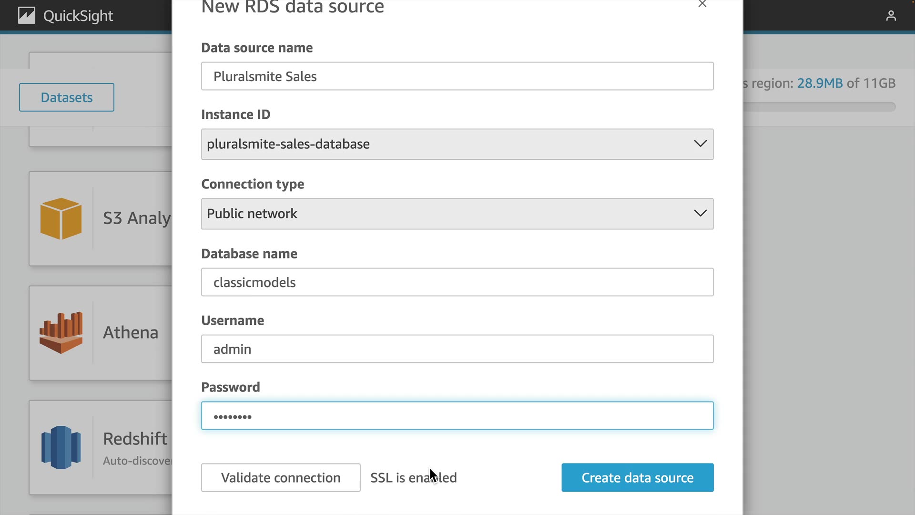Click the Datasets button
Screen dimensions: 915x515
point(67,97)
